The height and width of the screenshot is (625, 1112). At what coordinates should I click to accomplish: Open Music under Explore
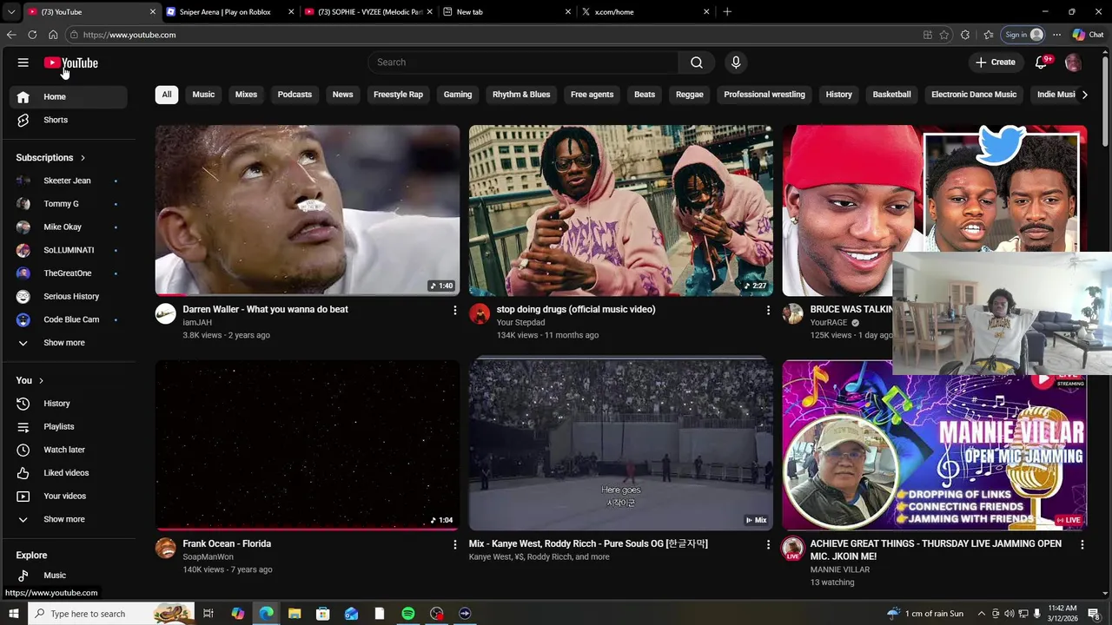pos(68,576)
